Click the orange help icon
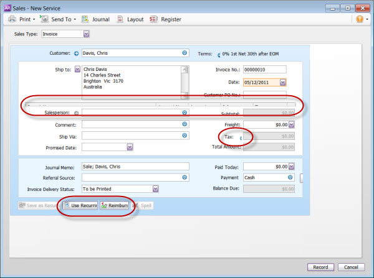 pyautogui.click(x=359, y=19)
